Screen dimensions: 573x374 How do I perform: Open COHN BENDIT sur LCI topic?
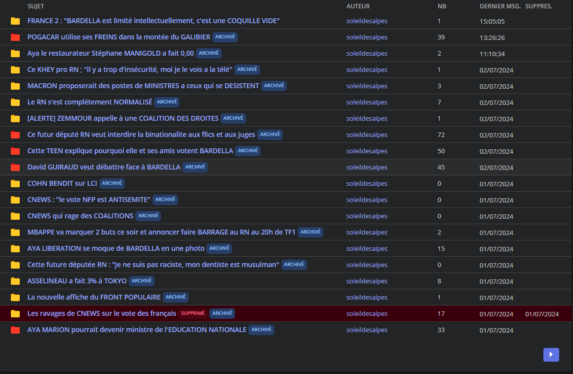(62, 183)
